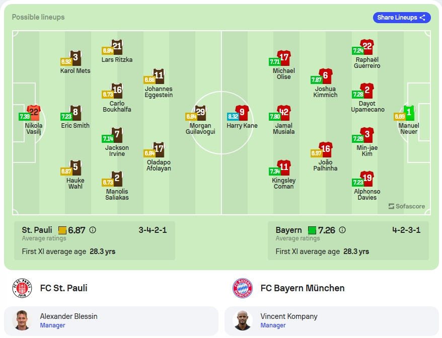442x338 pixels.
Task: Click the Share Lineups button
Action: click(x=402, y=18)
